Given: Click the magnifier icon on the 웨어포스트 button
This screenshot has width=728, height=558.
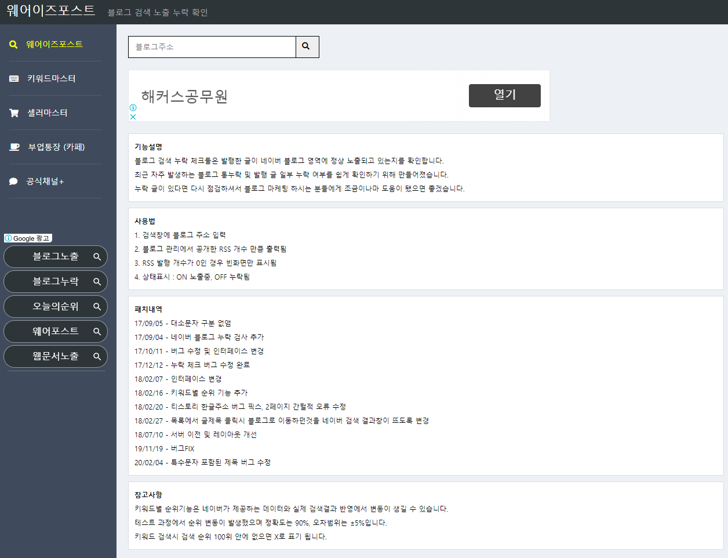Looking at the screenshot, I should 97,331.
